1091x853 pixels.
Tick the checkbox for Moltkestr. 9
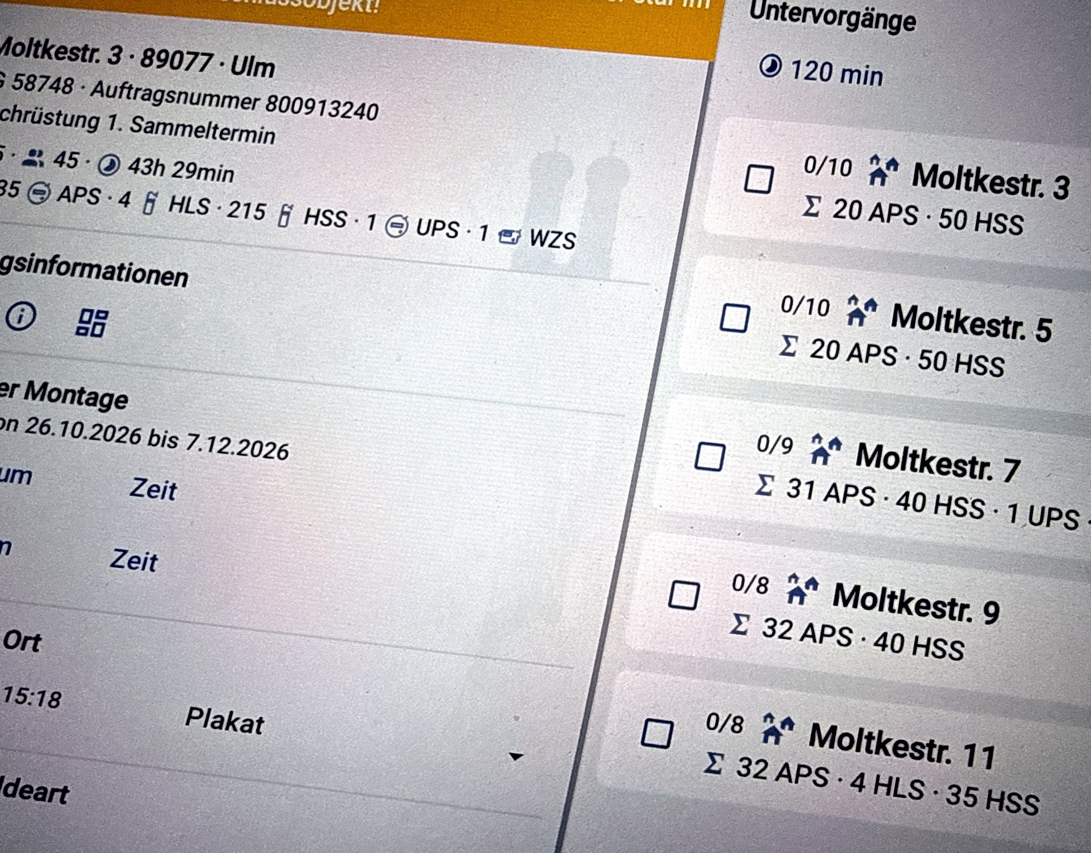684,595
